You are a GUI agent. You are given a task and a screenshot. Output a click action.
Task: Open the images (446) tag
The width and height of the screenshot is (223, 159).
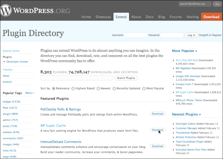coord(11,144)
